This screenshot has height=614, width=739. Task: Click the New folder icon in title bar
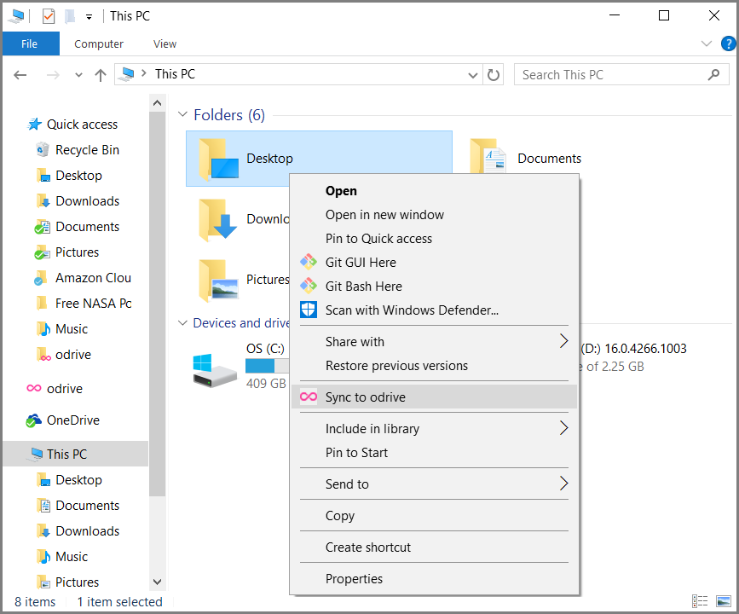70,16
